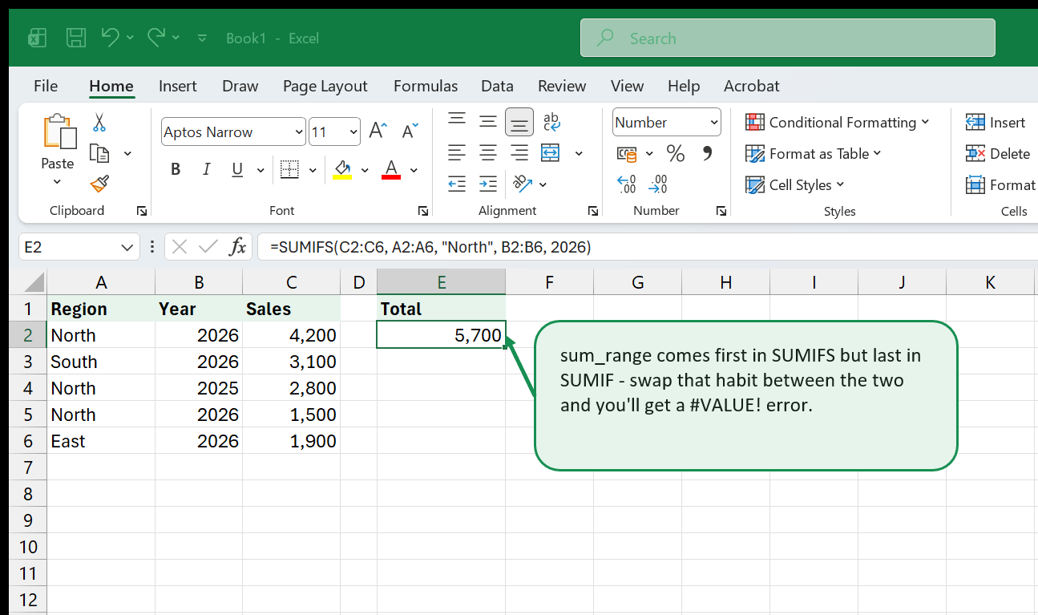Click the Redo arrow icon
Screen dimensions: 1038x615
point(156,37)
